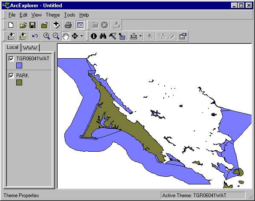Screen dimensions: 255x201
Task: Uncheck the PARK theme checkbox
Action: coord(11,76)
